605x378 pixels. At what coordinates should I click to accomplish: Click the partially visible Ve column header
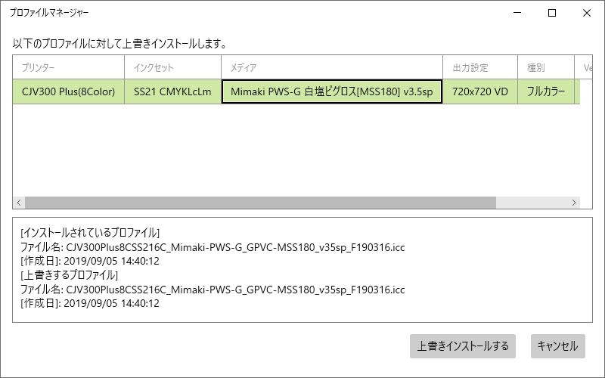point(584,67)
